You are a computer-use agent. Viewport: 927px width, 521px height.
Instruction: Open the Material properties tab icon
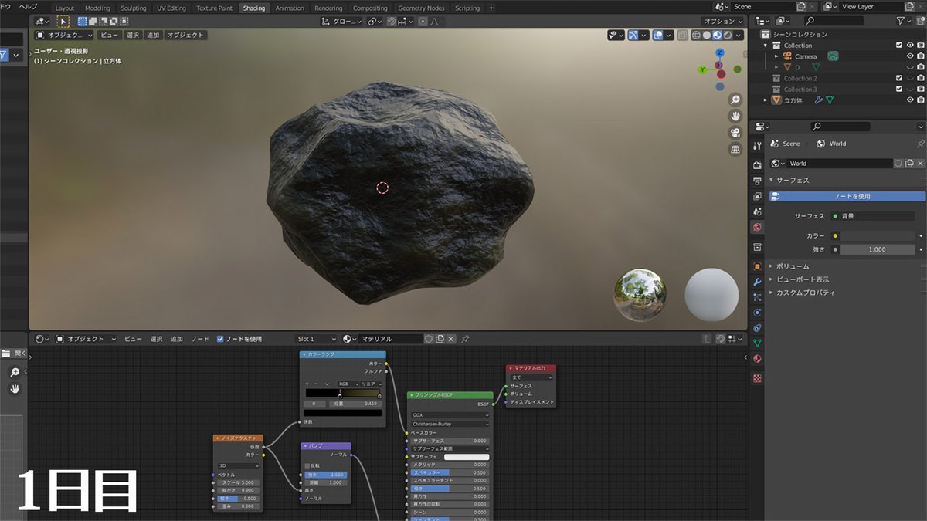(757, 359)
